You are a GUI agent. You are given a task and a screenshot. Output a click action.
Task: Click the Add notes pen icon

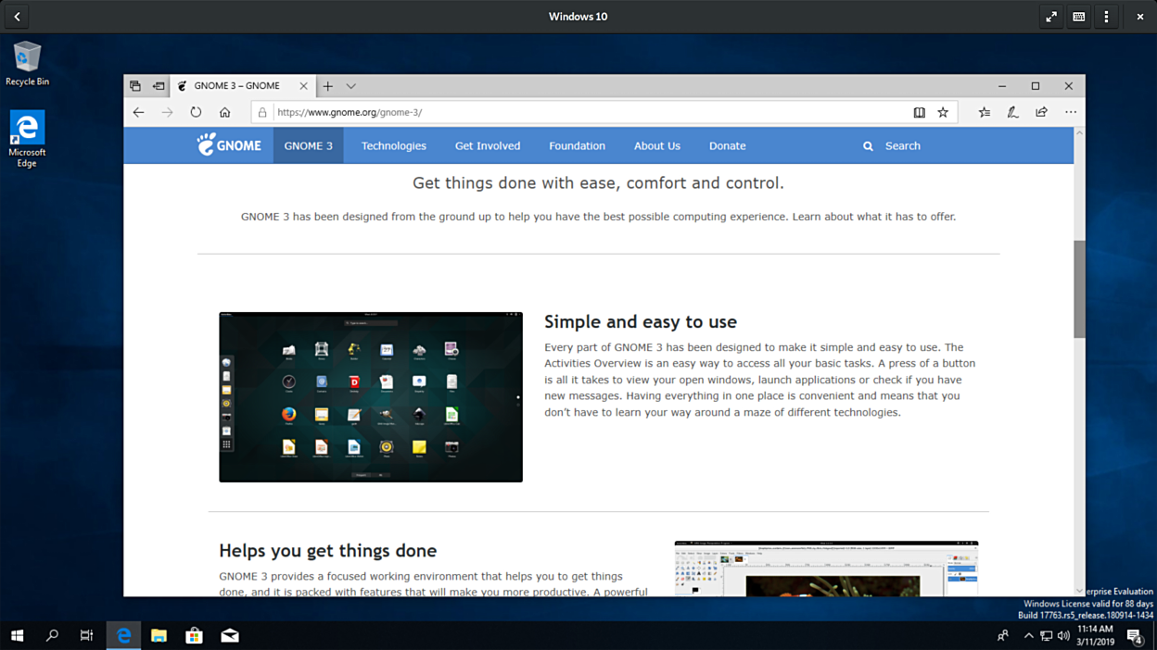pyautogui.click(x=1012, y=113)
